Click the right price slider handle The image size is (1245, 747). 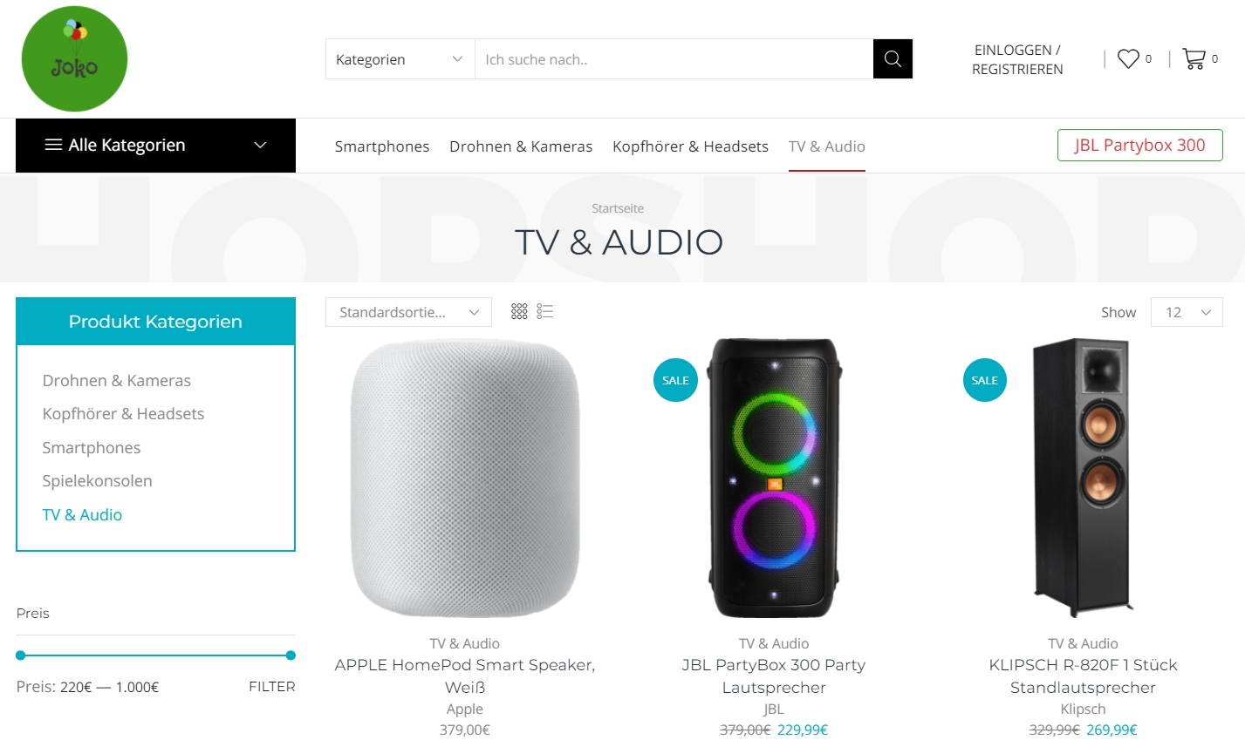pos(291,655)
